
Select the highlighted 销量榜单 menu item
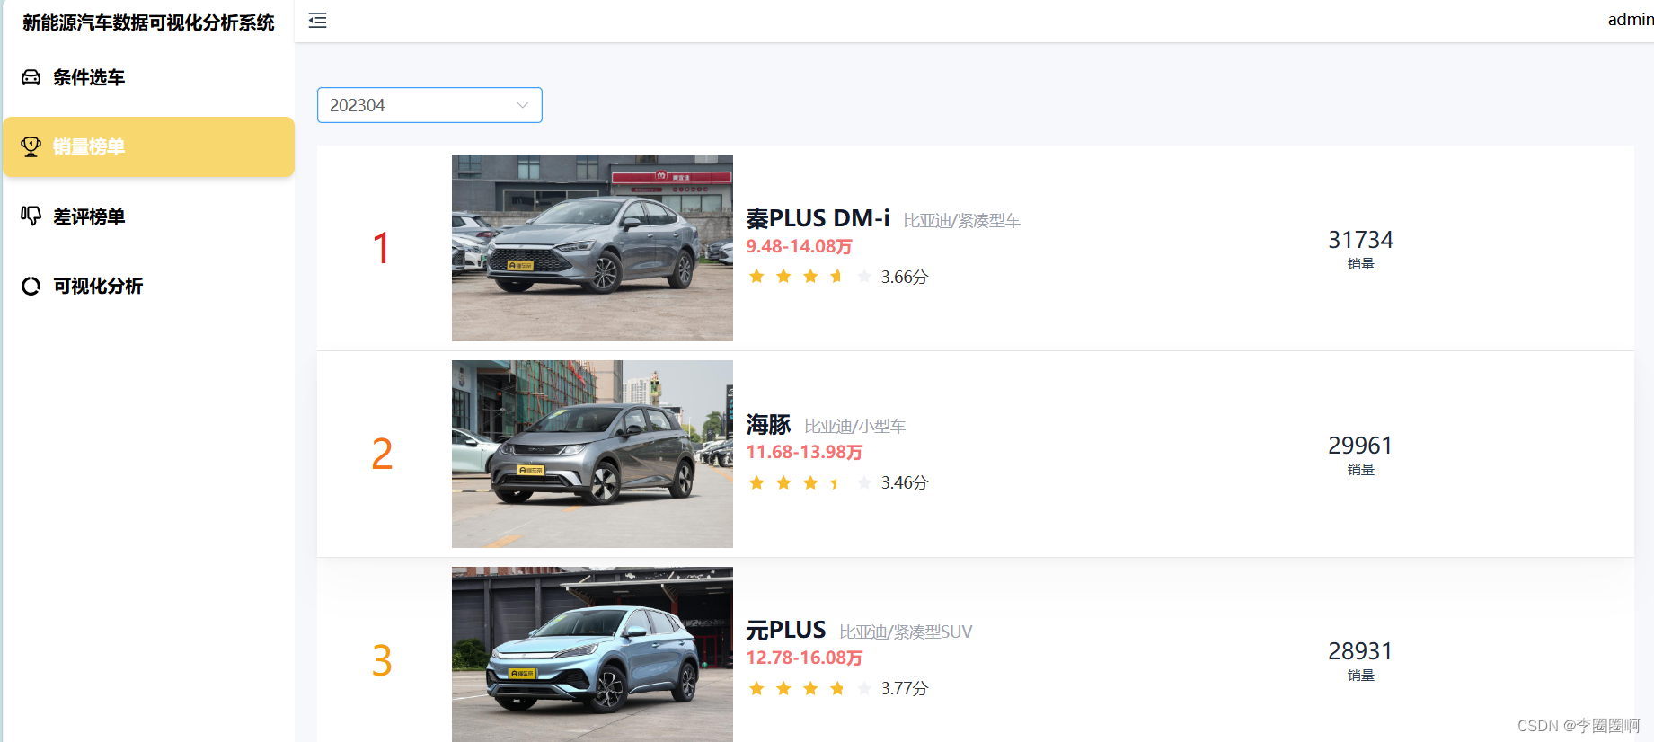click(89, 146)
